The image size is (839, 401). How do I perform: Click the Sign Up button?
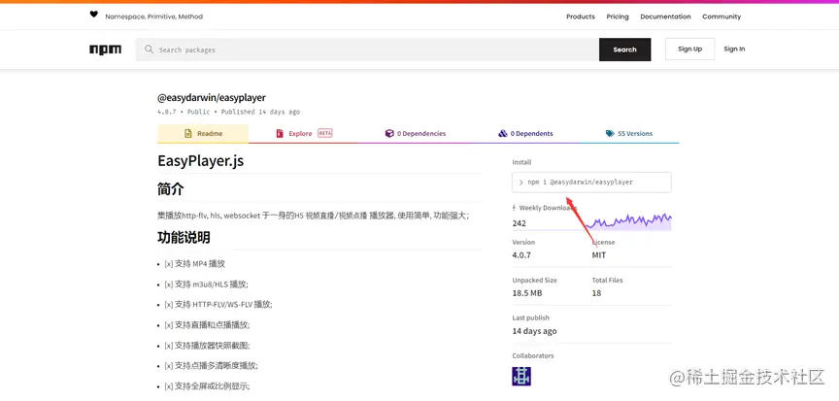(689, 50)
